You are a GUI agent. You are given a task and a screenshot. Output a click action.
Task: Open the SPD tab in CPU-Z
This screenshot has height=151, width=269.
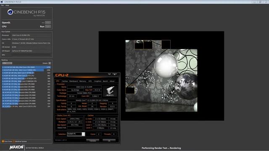[x=90, y=81]
